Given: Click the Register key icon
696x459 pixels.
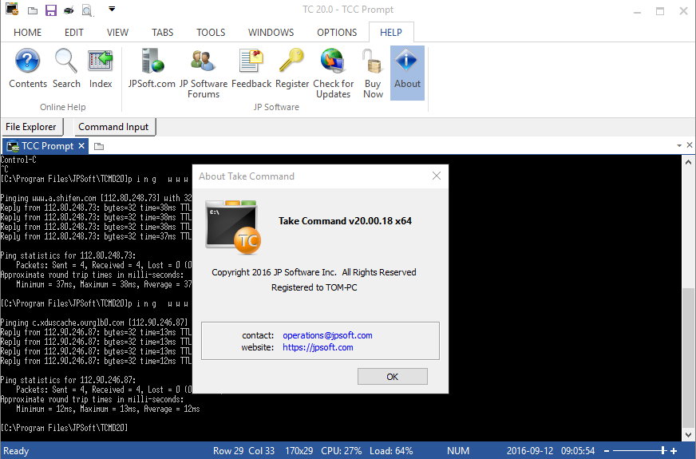Looking at the screenshot, I should (291, 61).
